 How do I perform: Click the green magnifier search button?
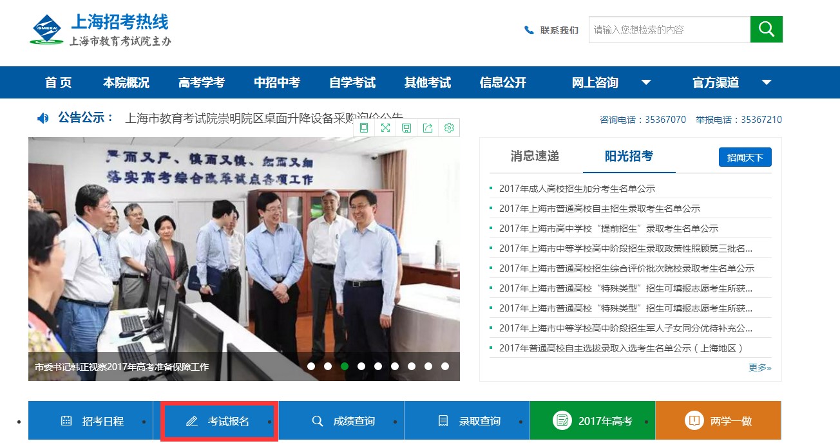pos(767,30)
